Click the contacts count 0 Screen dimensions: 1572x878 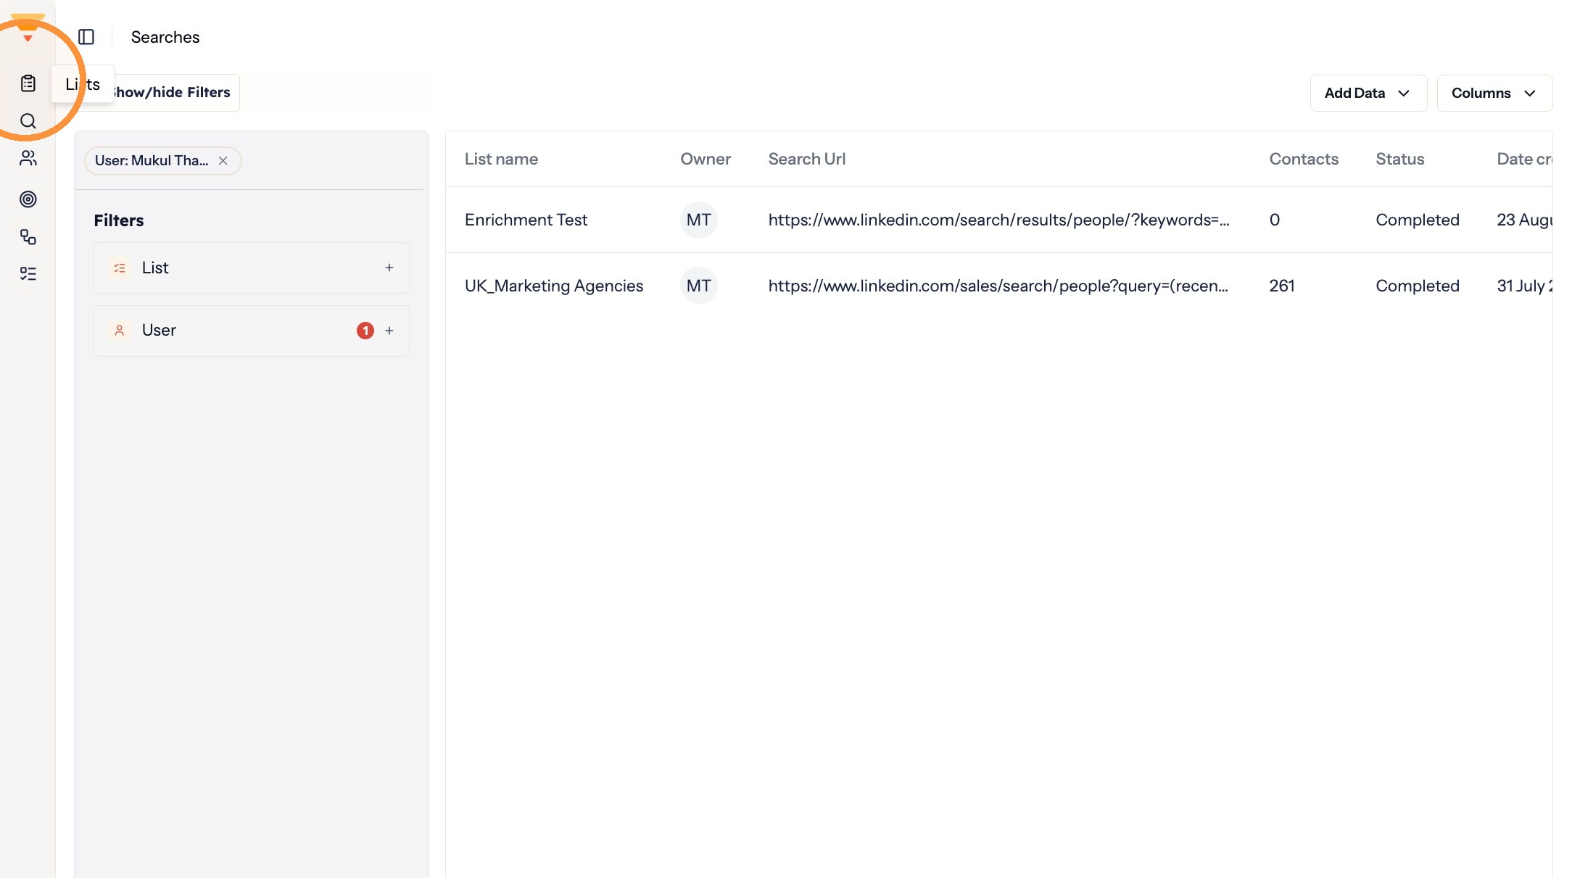click(x=1275, y=220)
